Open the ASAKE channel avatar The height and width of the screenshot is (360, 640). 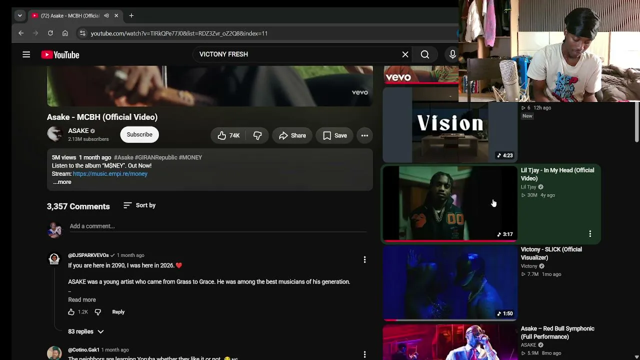pos(55,134)
